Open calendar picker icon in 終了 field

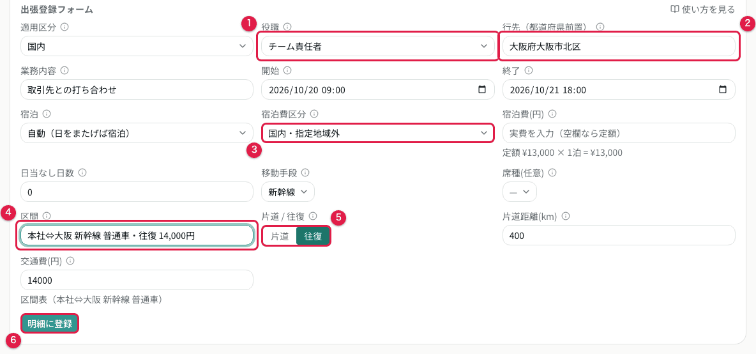722,89
